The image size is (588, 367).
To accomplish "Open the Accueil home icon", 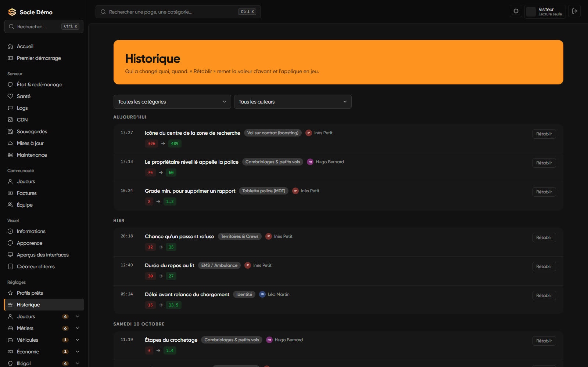I will coord(10,46).
